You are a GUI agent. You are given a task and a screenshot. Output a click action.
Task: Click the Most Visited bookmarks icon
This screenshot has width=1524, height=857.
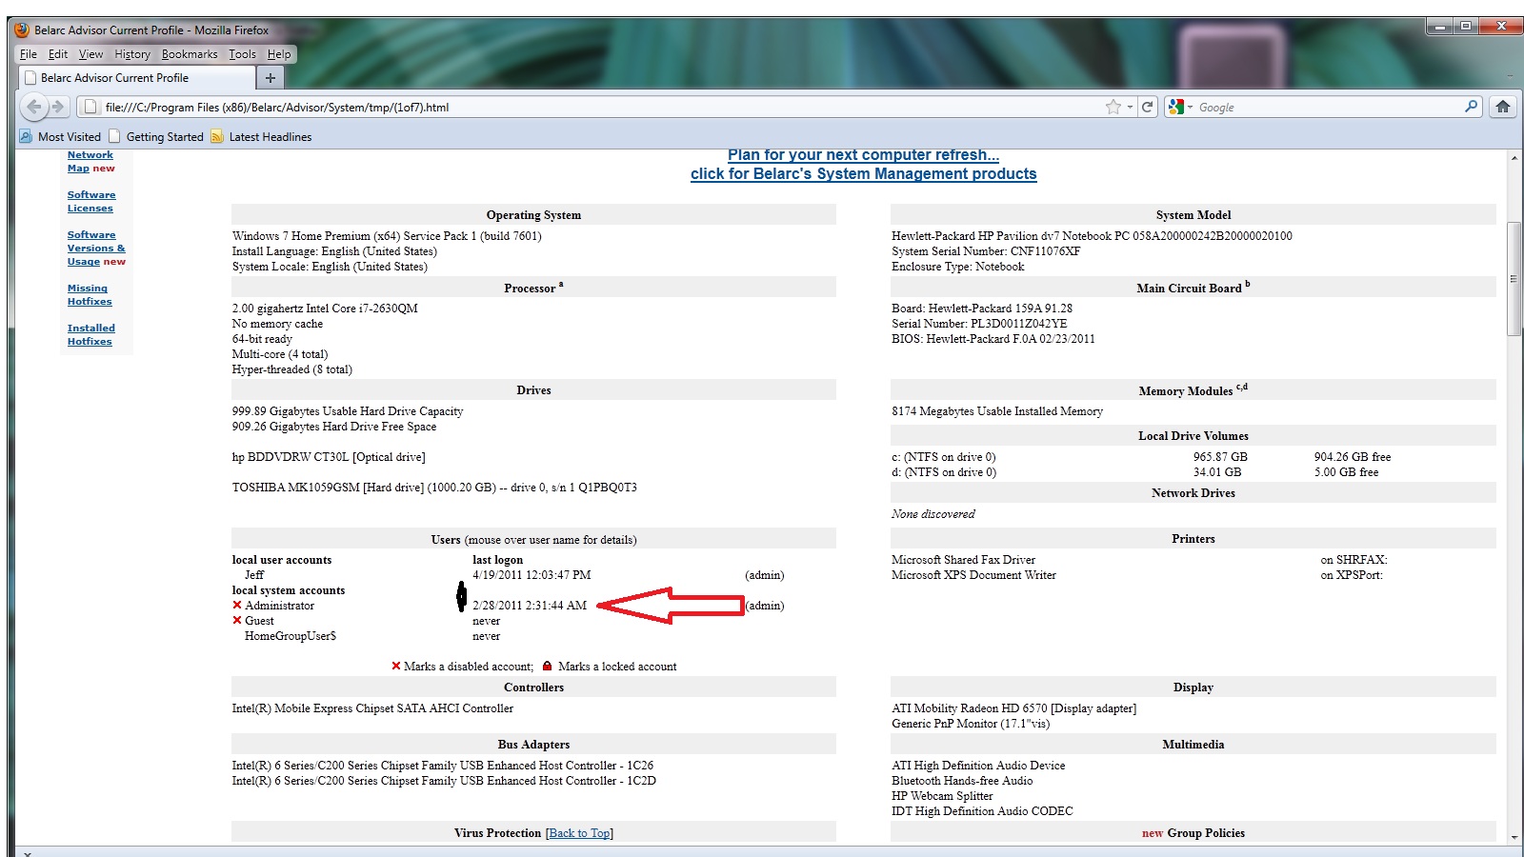coord(26,136)
